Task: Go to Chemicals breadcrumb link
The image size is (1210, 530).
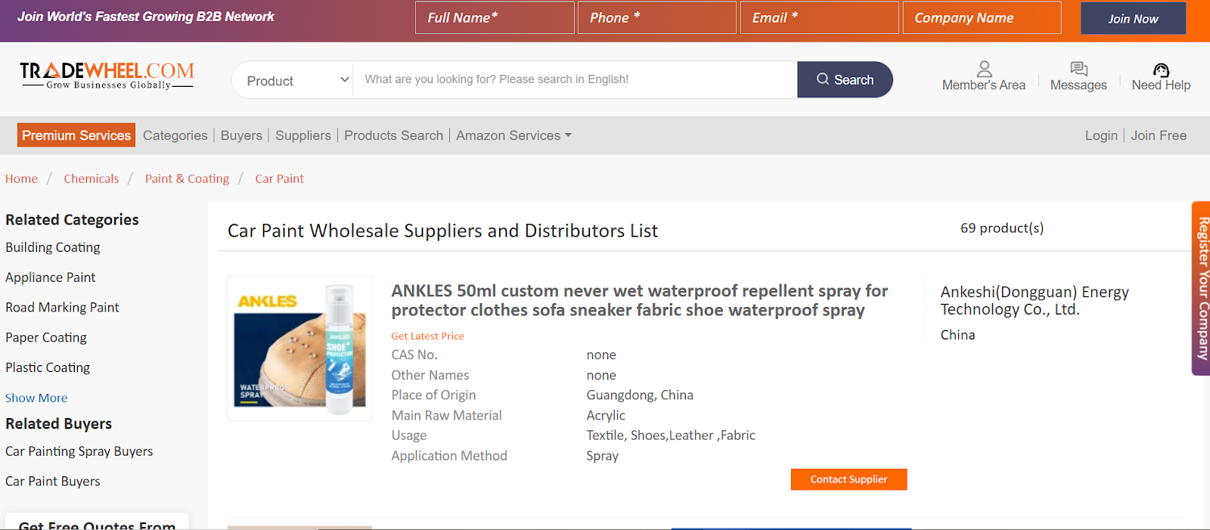Action: click(92, 178)
